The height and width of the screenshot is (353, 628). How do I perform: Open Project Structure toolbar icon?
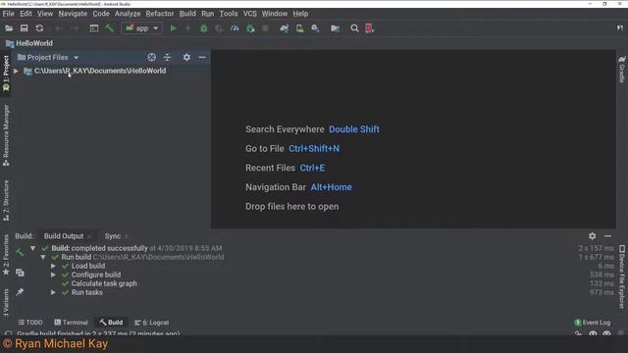point(335,28)
